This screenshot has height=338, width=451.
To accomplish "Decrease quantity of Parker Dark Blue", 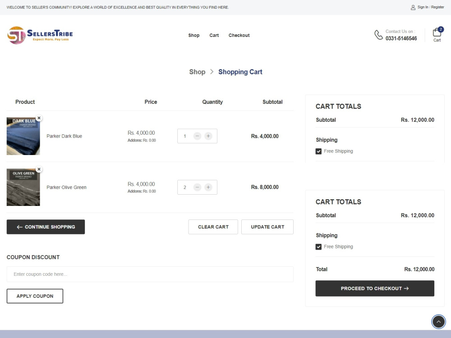I will pos(198,136).
